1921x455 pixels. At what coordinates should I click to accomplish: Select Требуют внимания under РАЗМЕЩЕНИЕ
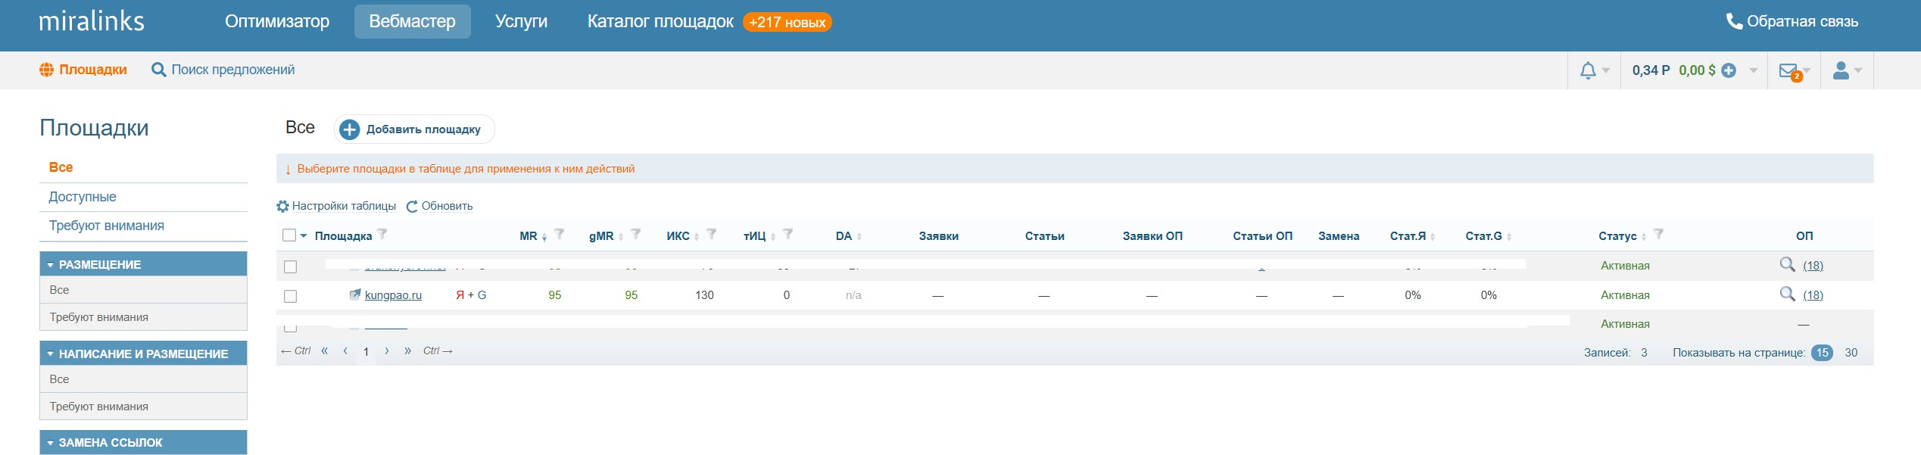(x=143, y=317)
